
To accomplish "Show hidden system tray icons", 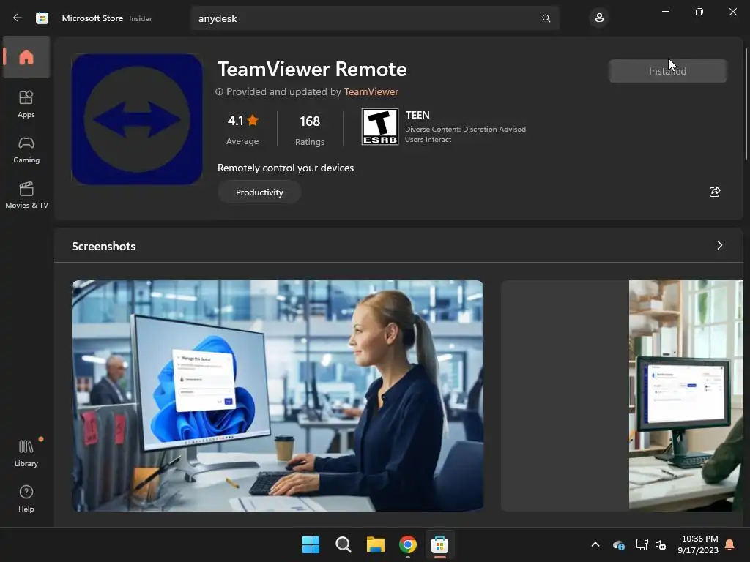I will click(595, 544).
